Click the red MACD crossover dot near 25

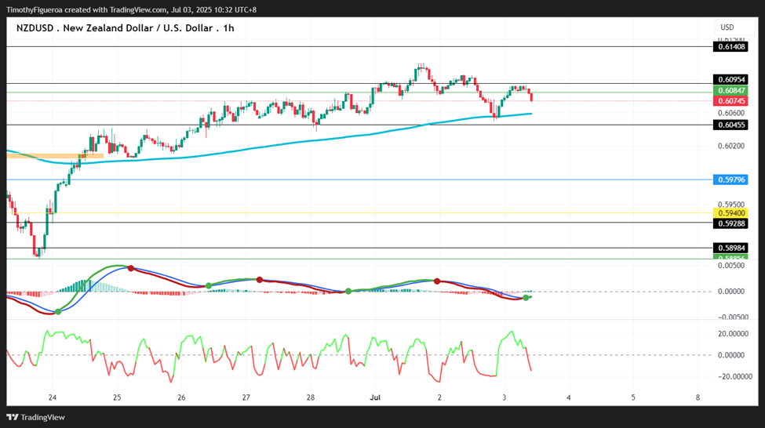coord(131,268)
